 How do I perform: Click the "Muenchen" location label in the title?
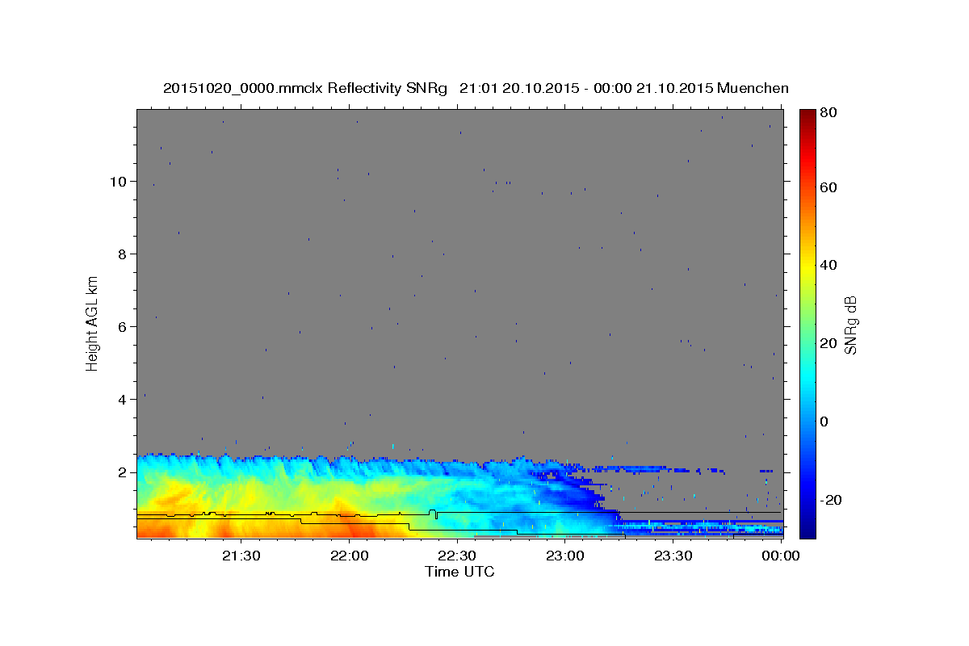tap(752, 88)
